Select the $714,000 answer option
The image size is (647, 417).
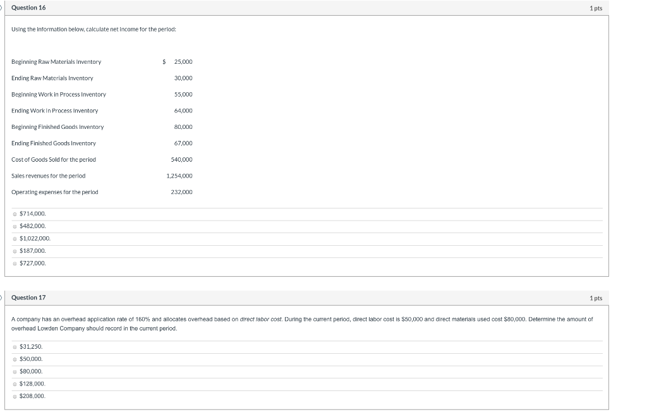15,214
